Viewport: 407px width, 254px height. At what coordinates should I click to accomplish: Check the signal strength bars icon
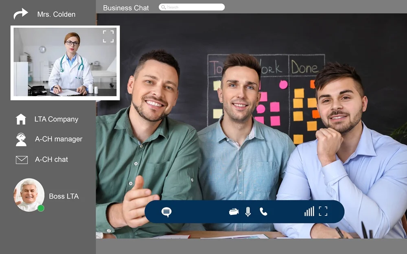(309, 211)
